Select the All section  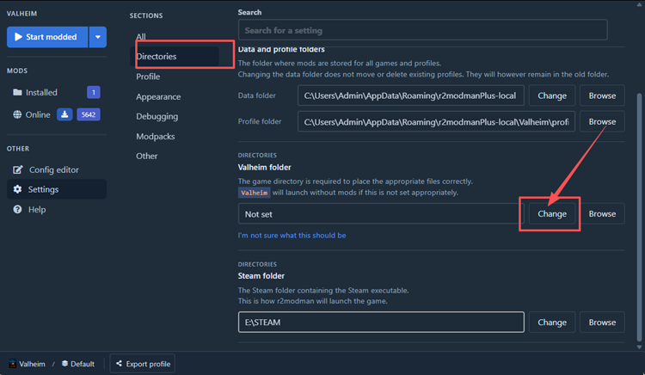pos(141,37)
